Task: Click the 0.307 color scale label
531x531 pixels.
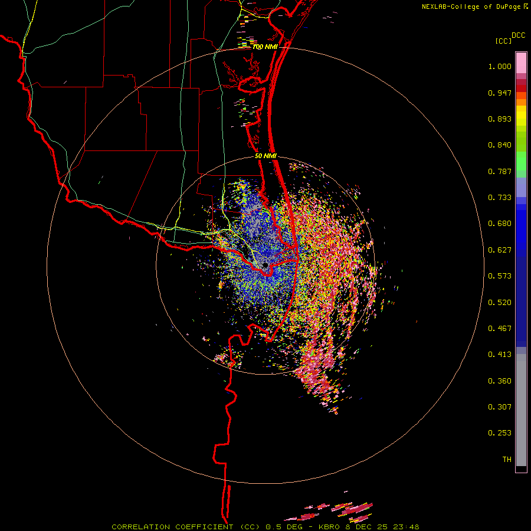Action: (x=500, y=407)
